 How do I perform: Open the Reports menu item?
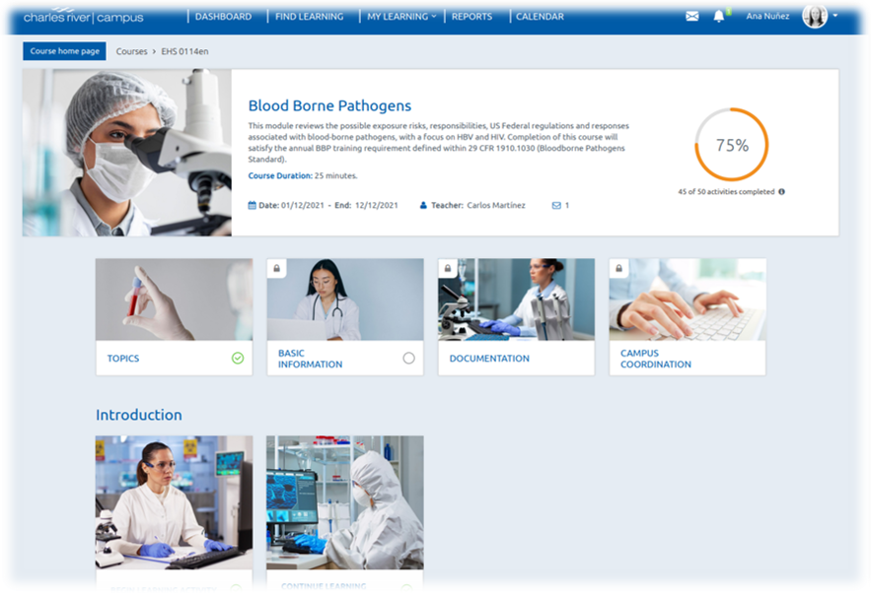[472, 17]
